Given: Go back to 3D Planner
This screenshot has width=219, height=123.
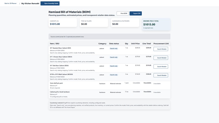Looking at the screenshot, I should pyautogui.click(x=11, y=3).
